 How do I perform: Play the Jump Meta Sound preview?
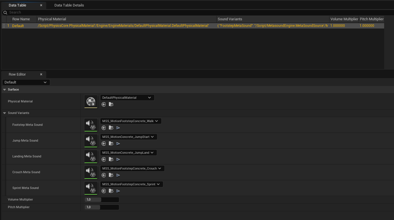(x=118, y=144)
